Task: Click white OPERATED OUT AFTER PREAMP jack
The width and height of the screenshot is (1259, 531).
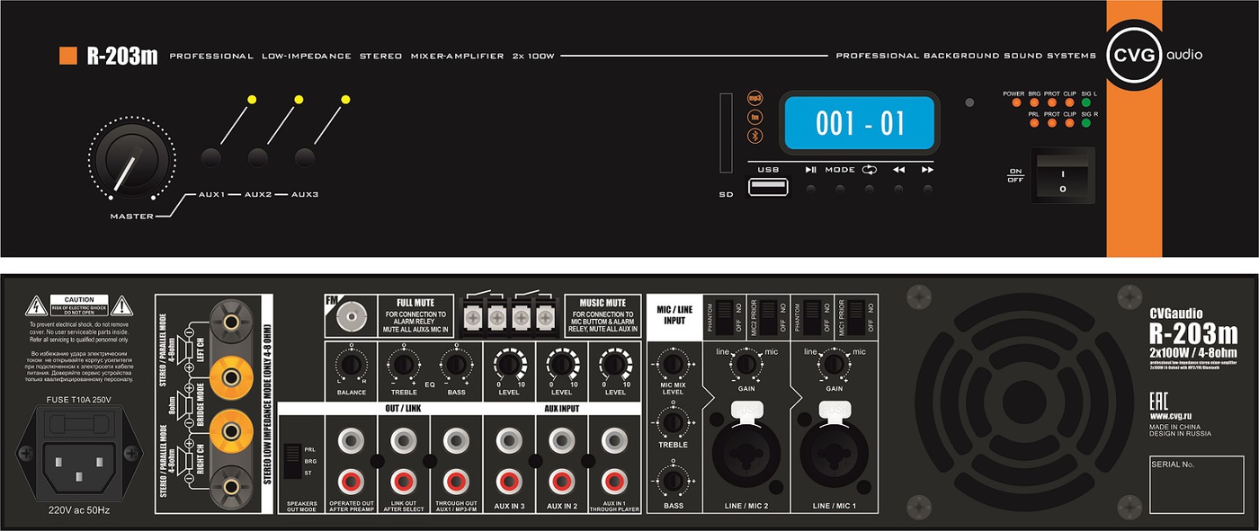Action: (350, 440)
